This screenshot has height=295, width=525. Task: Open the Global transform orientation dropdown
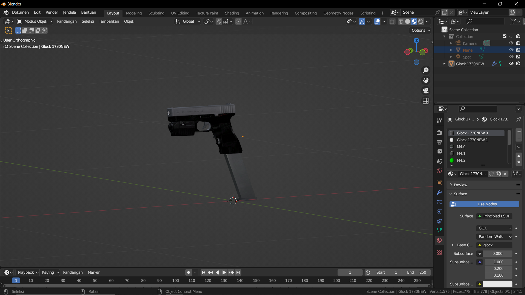pos(188,21)
